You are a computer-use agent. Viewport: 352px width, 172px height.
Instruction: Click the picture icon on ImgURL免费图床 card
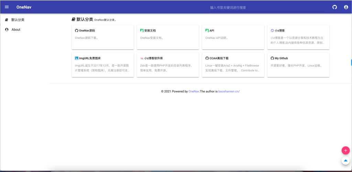[77, 58]
